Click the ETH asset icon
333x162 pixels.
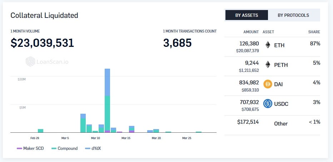[268, 45]
